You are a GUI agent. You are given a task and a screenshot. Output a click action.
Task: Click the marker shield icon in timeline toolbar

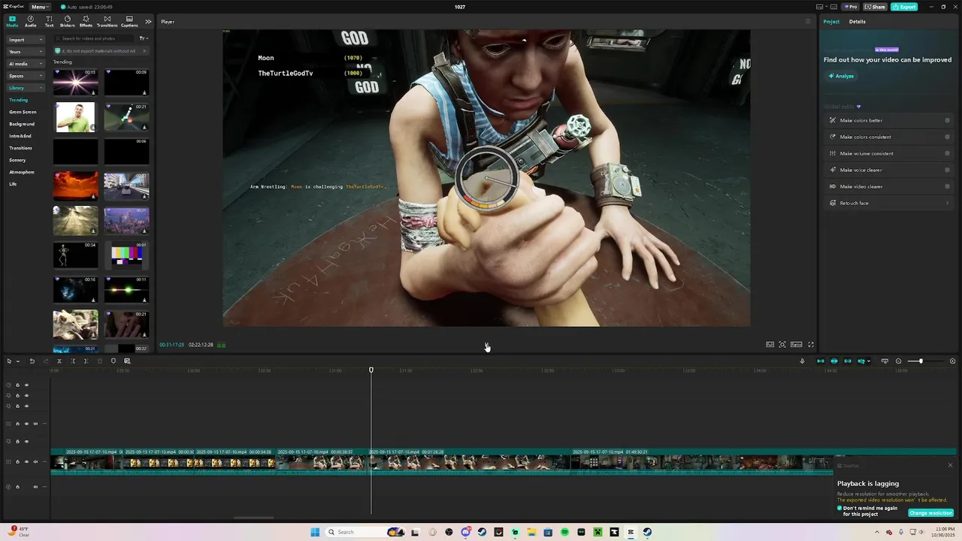(x=113, y=361)
